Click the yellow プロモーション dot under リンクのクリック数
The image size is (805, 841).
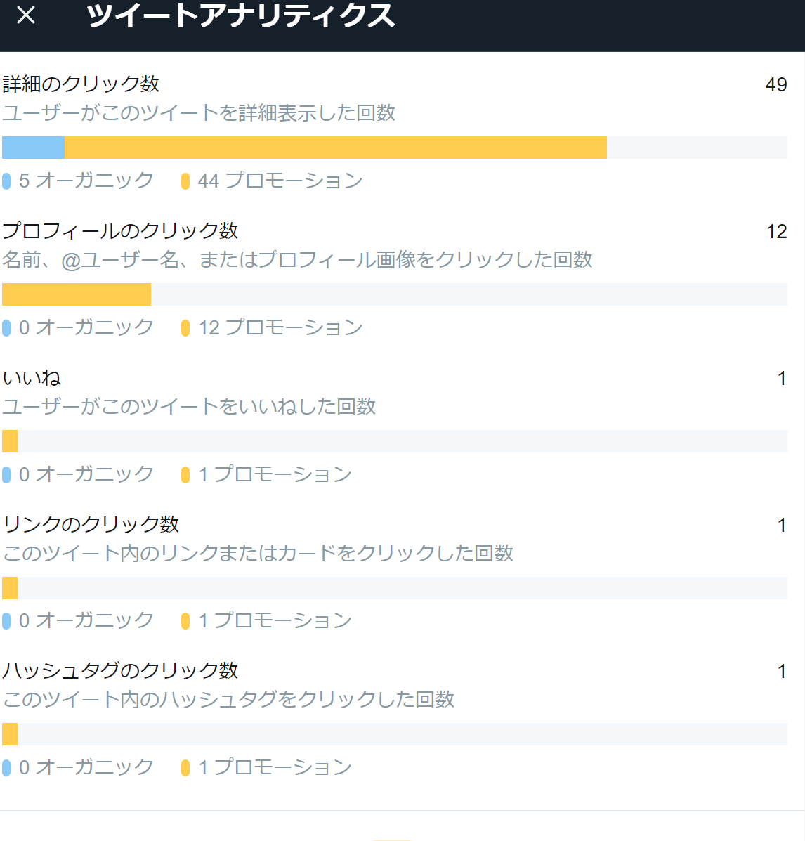pos(185,621)
